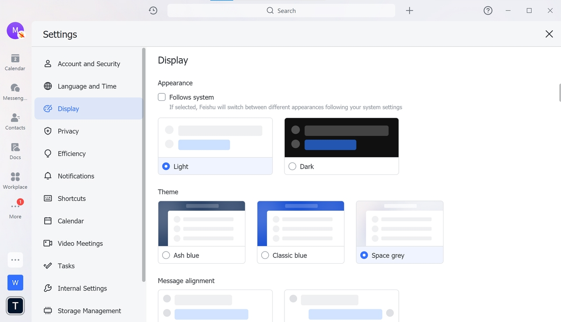
Task: Click the plus icon beside search
Action: point(409,11)
